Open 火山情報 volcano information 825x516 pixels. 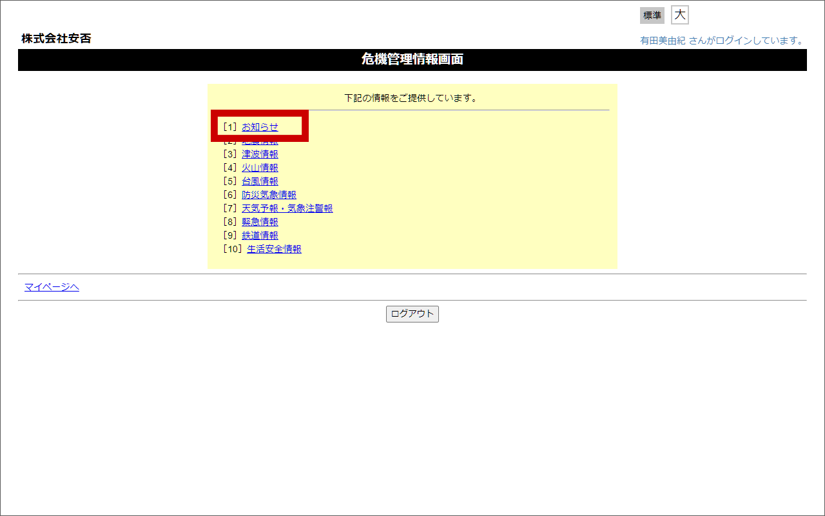click(260, 167)
